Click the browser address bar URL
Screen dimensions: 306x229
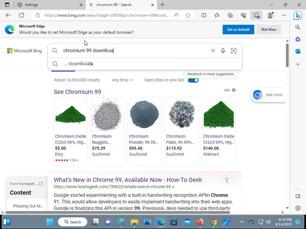(x=106, y=15)
